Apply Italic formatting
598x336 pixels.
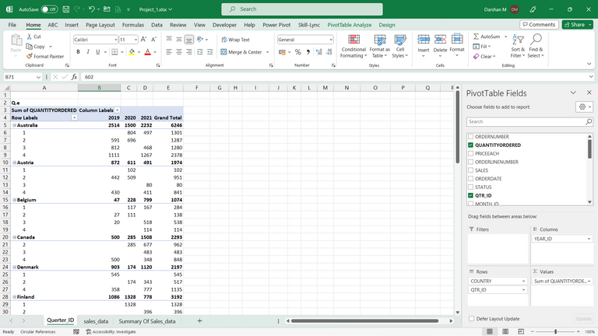88,52
